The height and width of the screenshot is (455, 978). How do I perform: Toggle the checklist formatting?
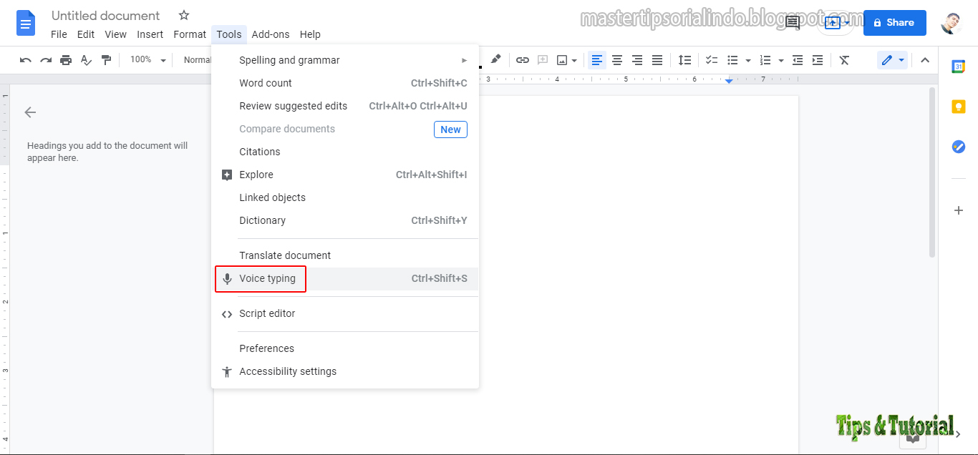(711, 60)
